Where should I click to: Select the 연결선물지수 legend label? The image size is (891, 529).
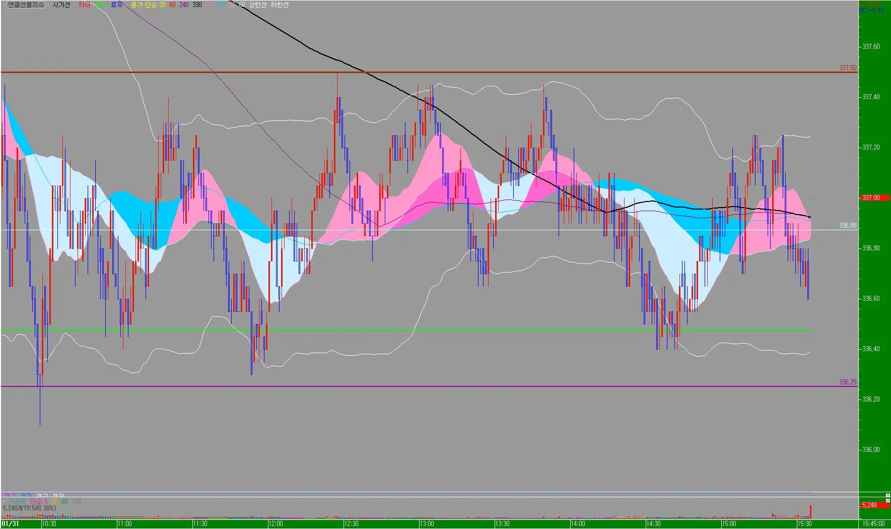(x=26, y=5)
